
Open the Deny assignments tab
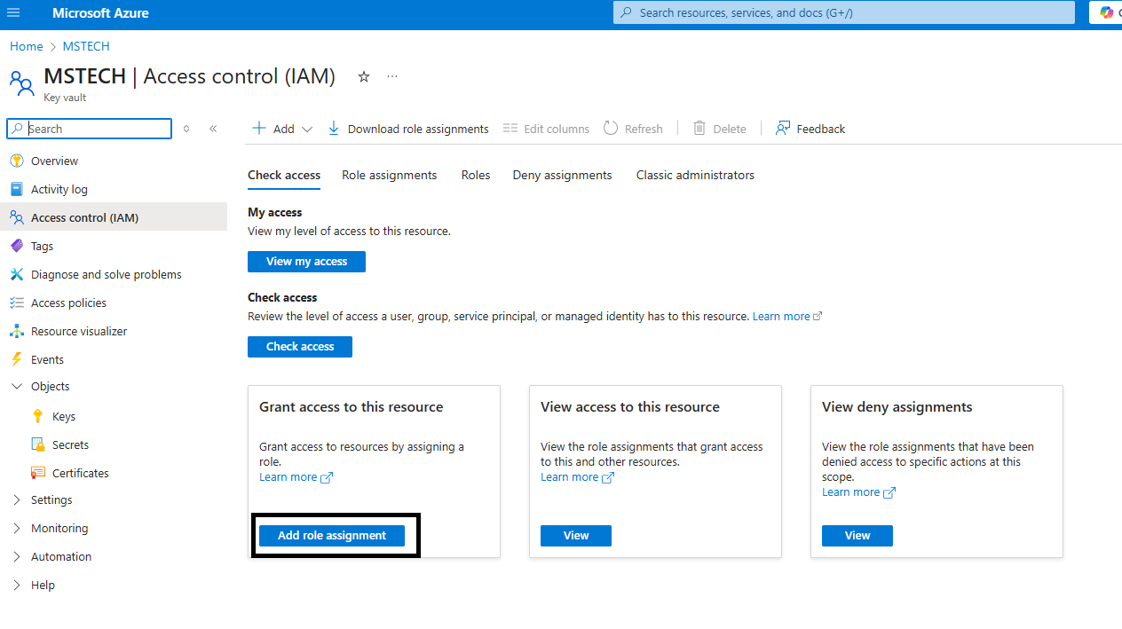[x=562, y=175]
